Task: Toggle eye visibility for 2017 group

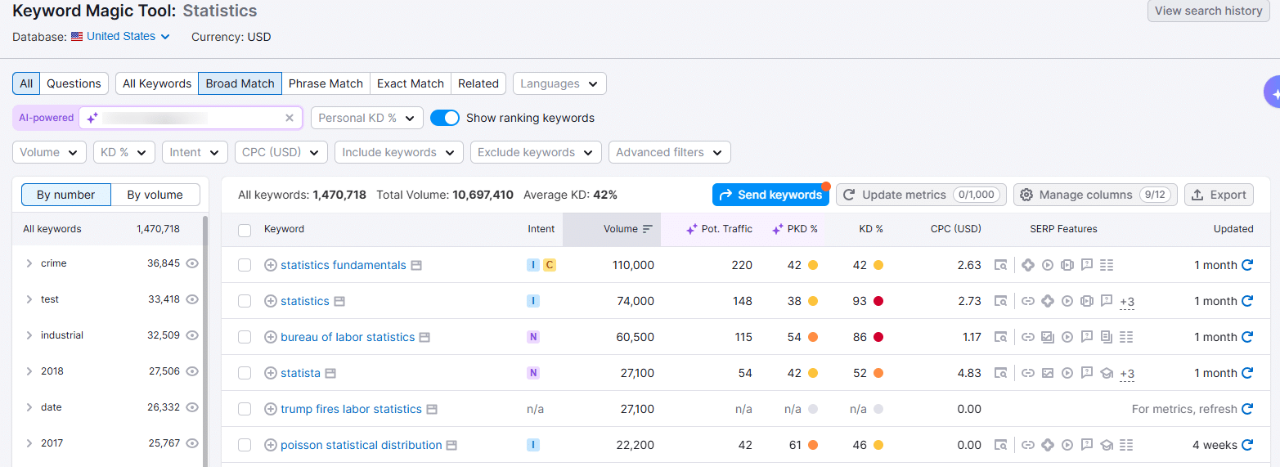Action: tap(192, 443)
